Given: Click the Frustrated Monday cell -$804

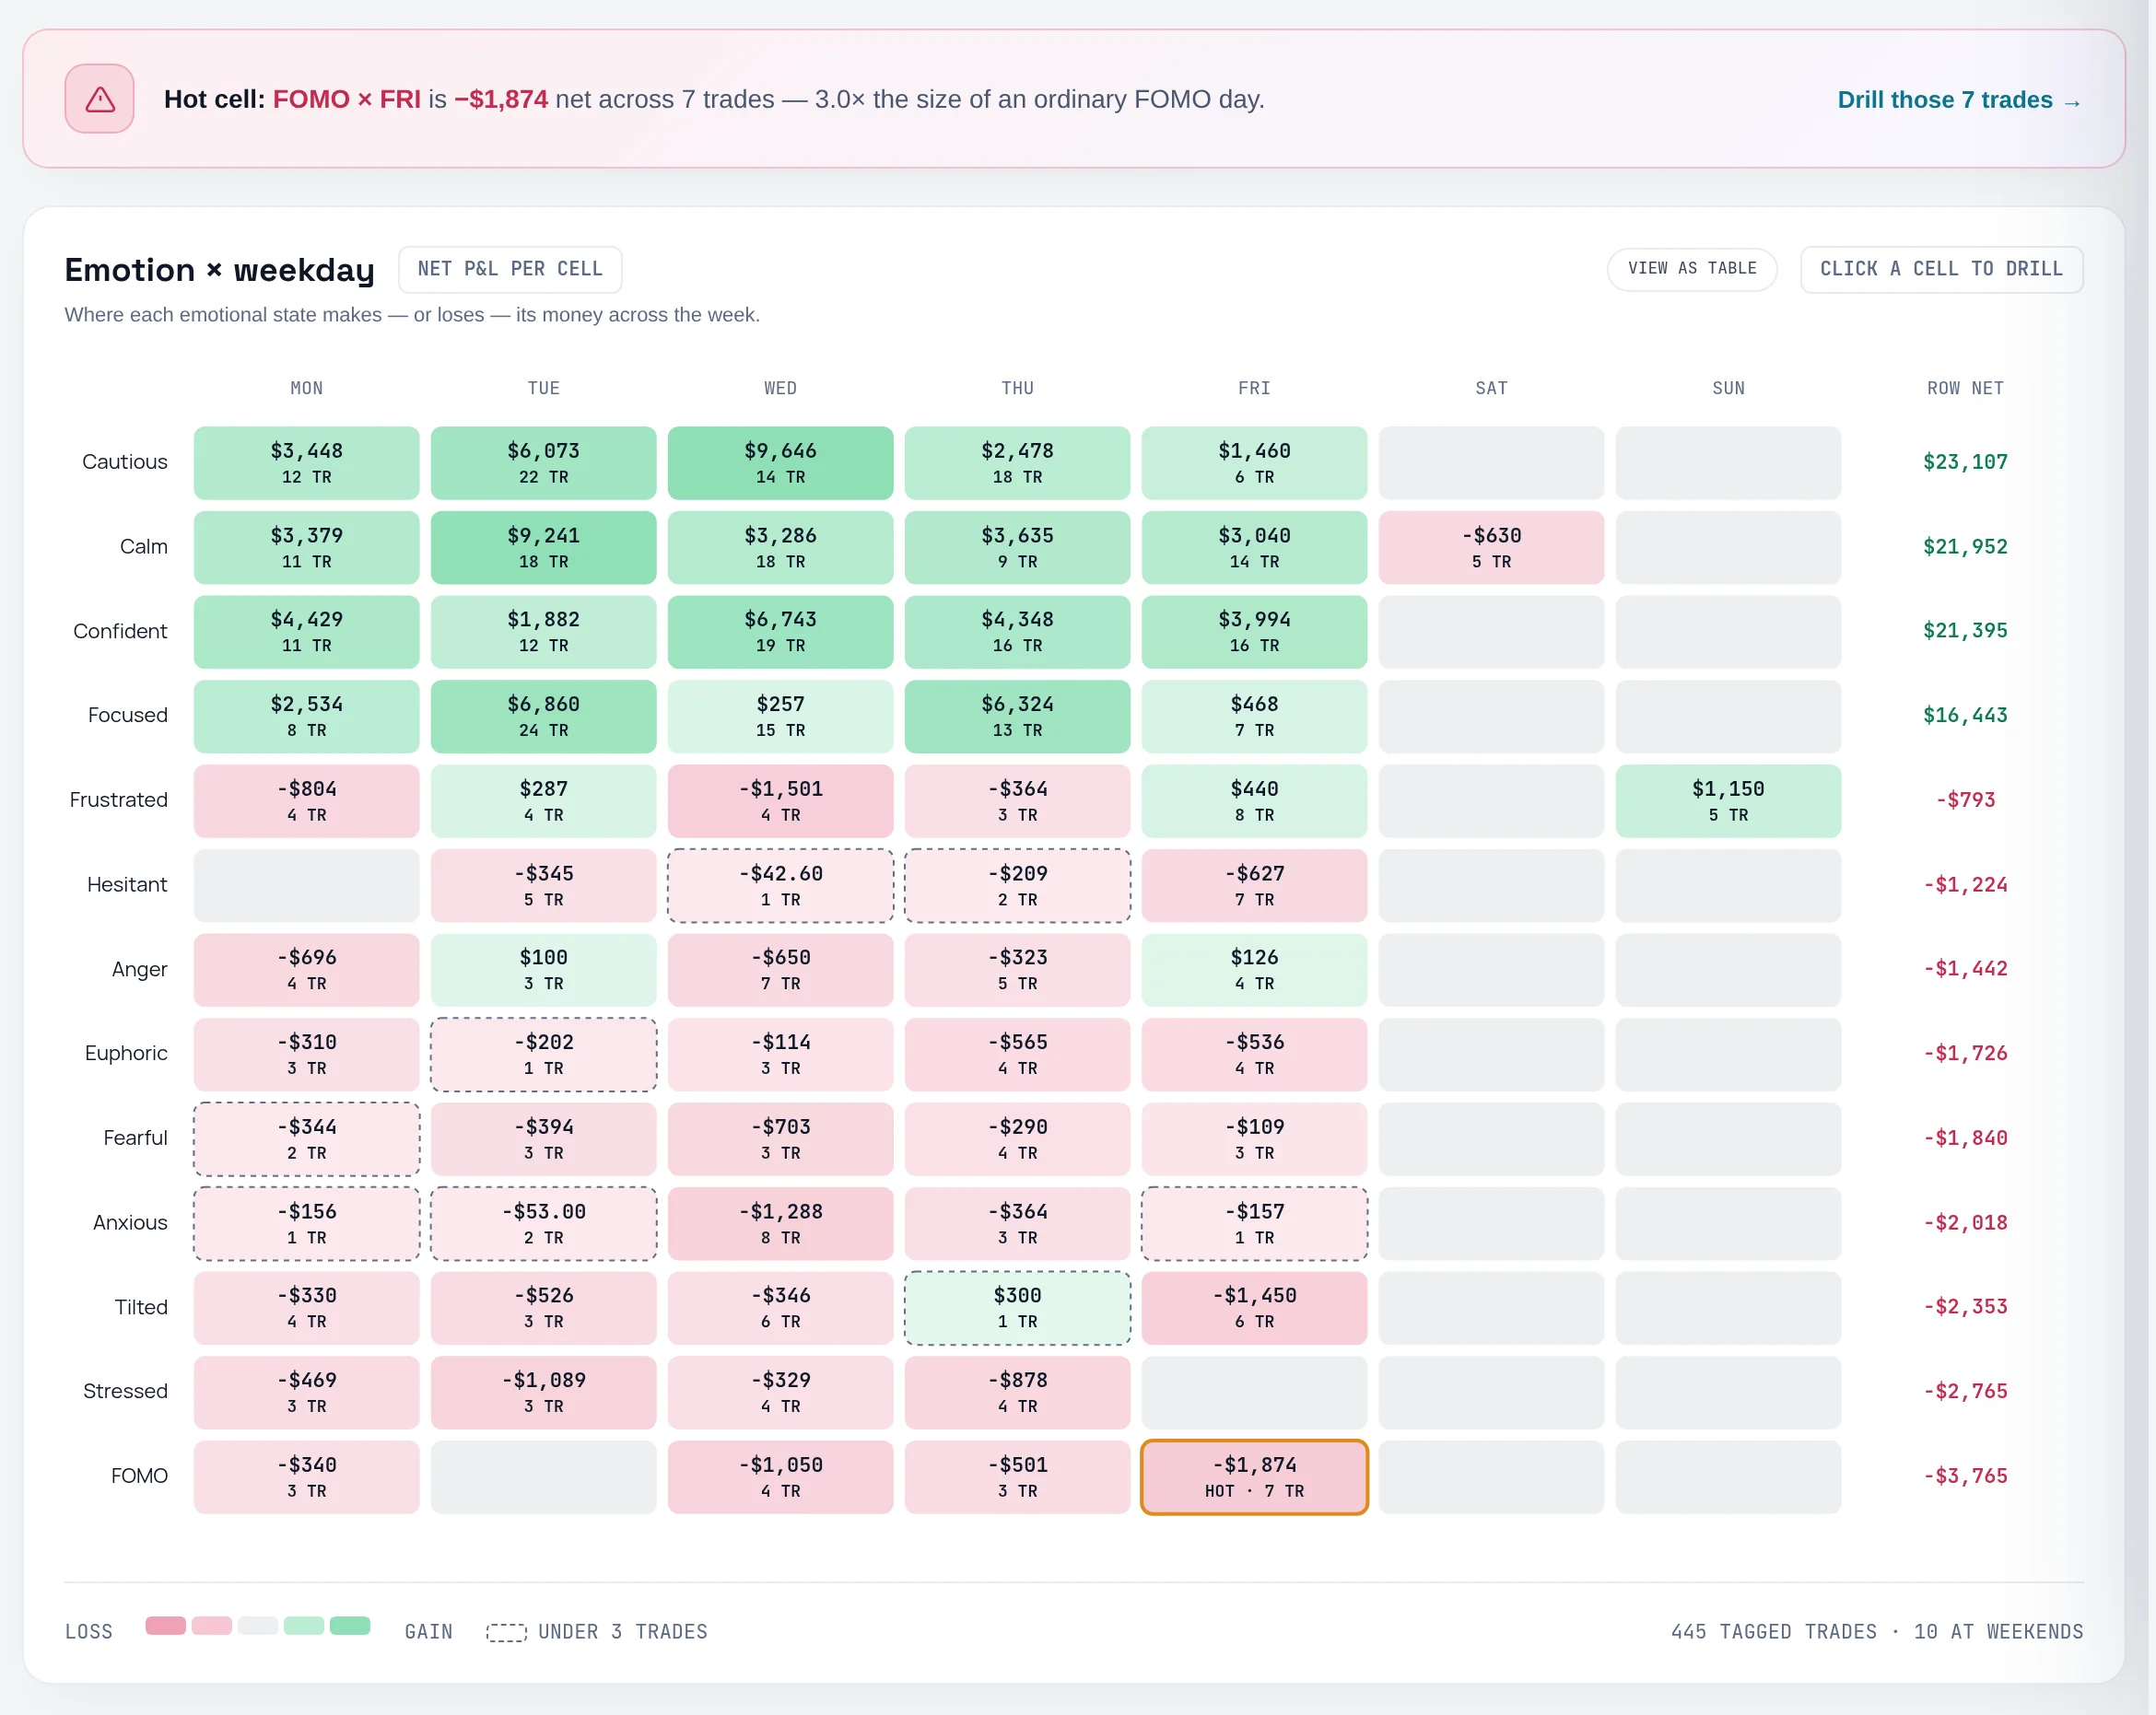Looking at the screenshot, I should click(x=306, y=800).
